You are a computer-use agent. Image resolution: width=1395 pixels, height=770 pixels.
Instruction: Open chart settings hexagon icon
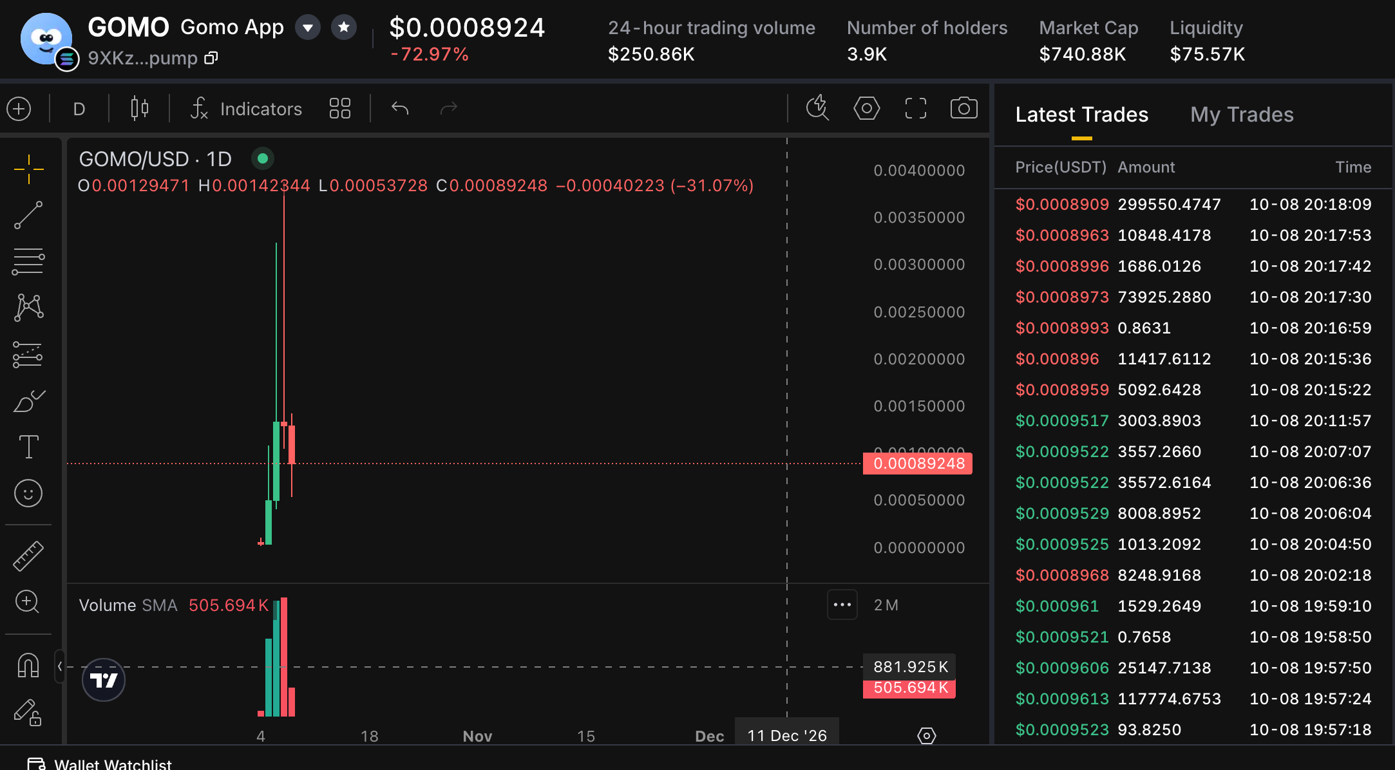point(866,108)
